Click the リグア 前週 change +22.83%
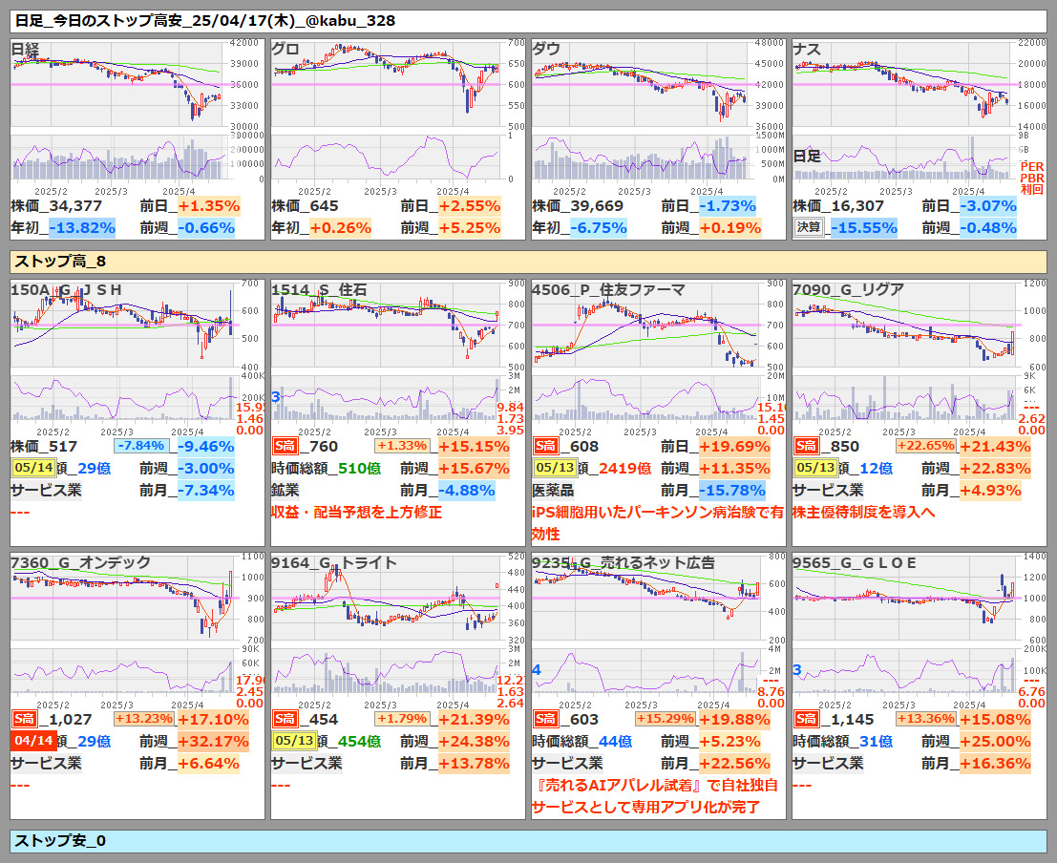The image size is (1057, 863). (x=996, y=469)
